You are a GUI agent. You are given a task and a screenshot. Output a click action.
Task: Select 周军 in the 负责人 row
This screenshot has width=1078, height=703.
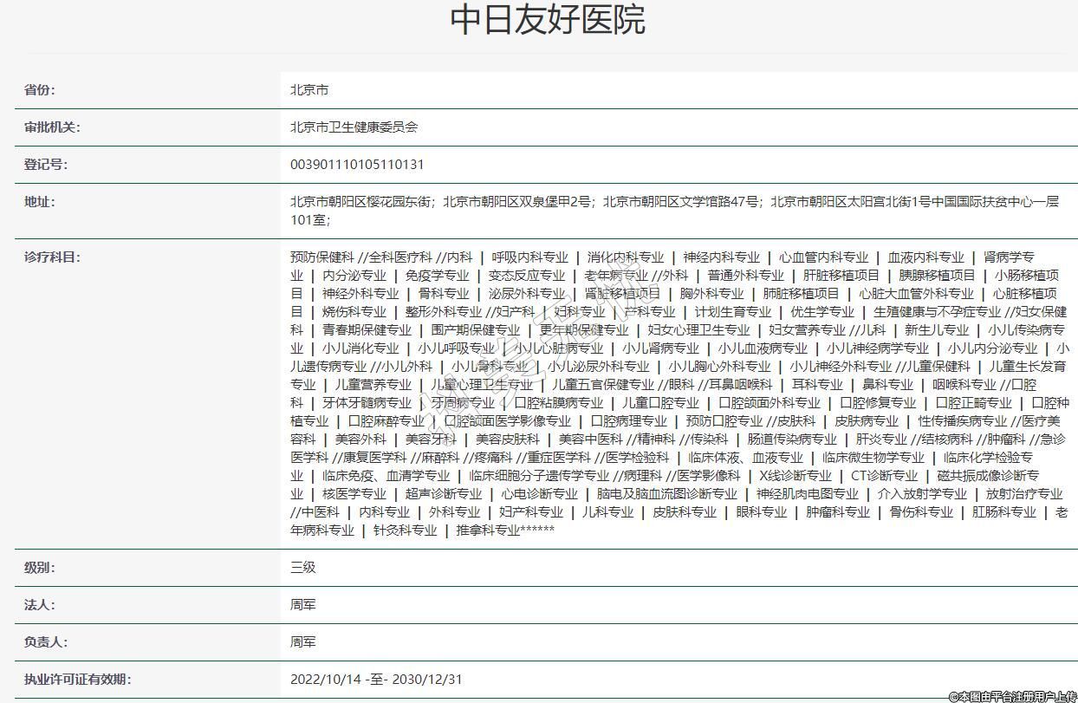pos(303,642)
